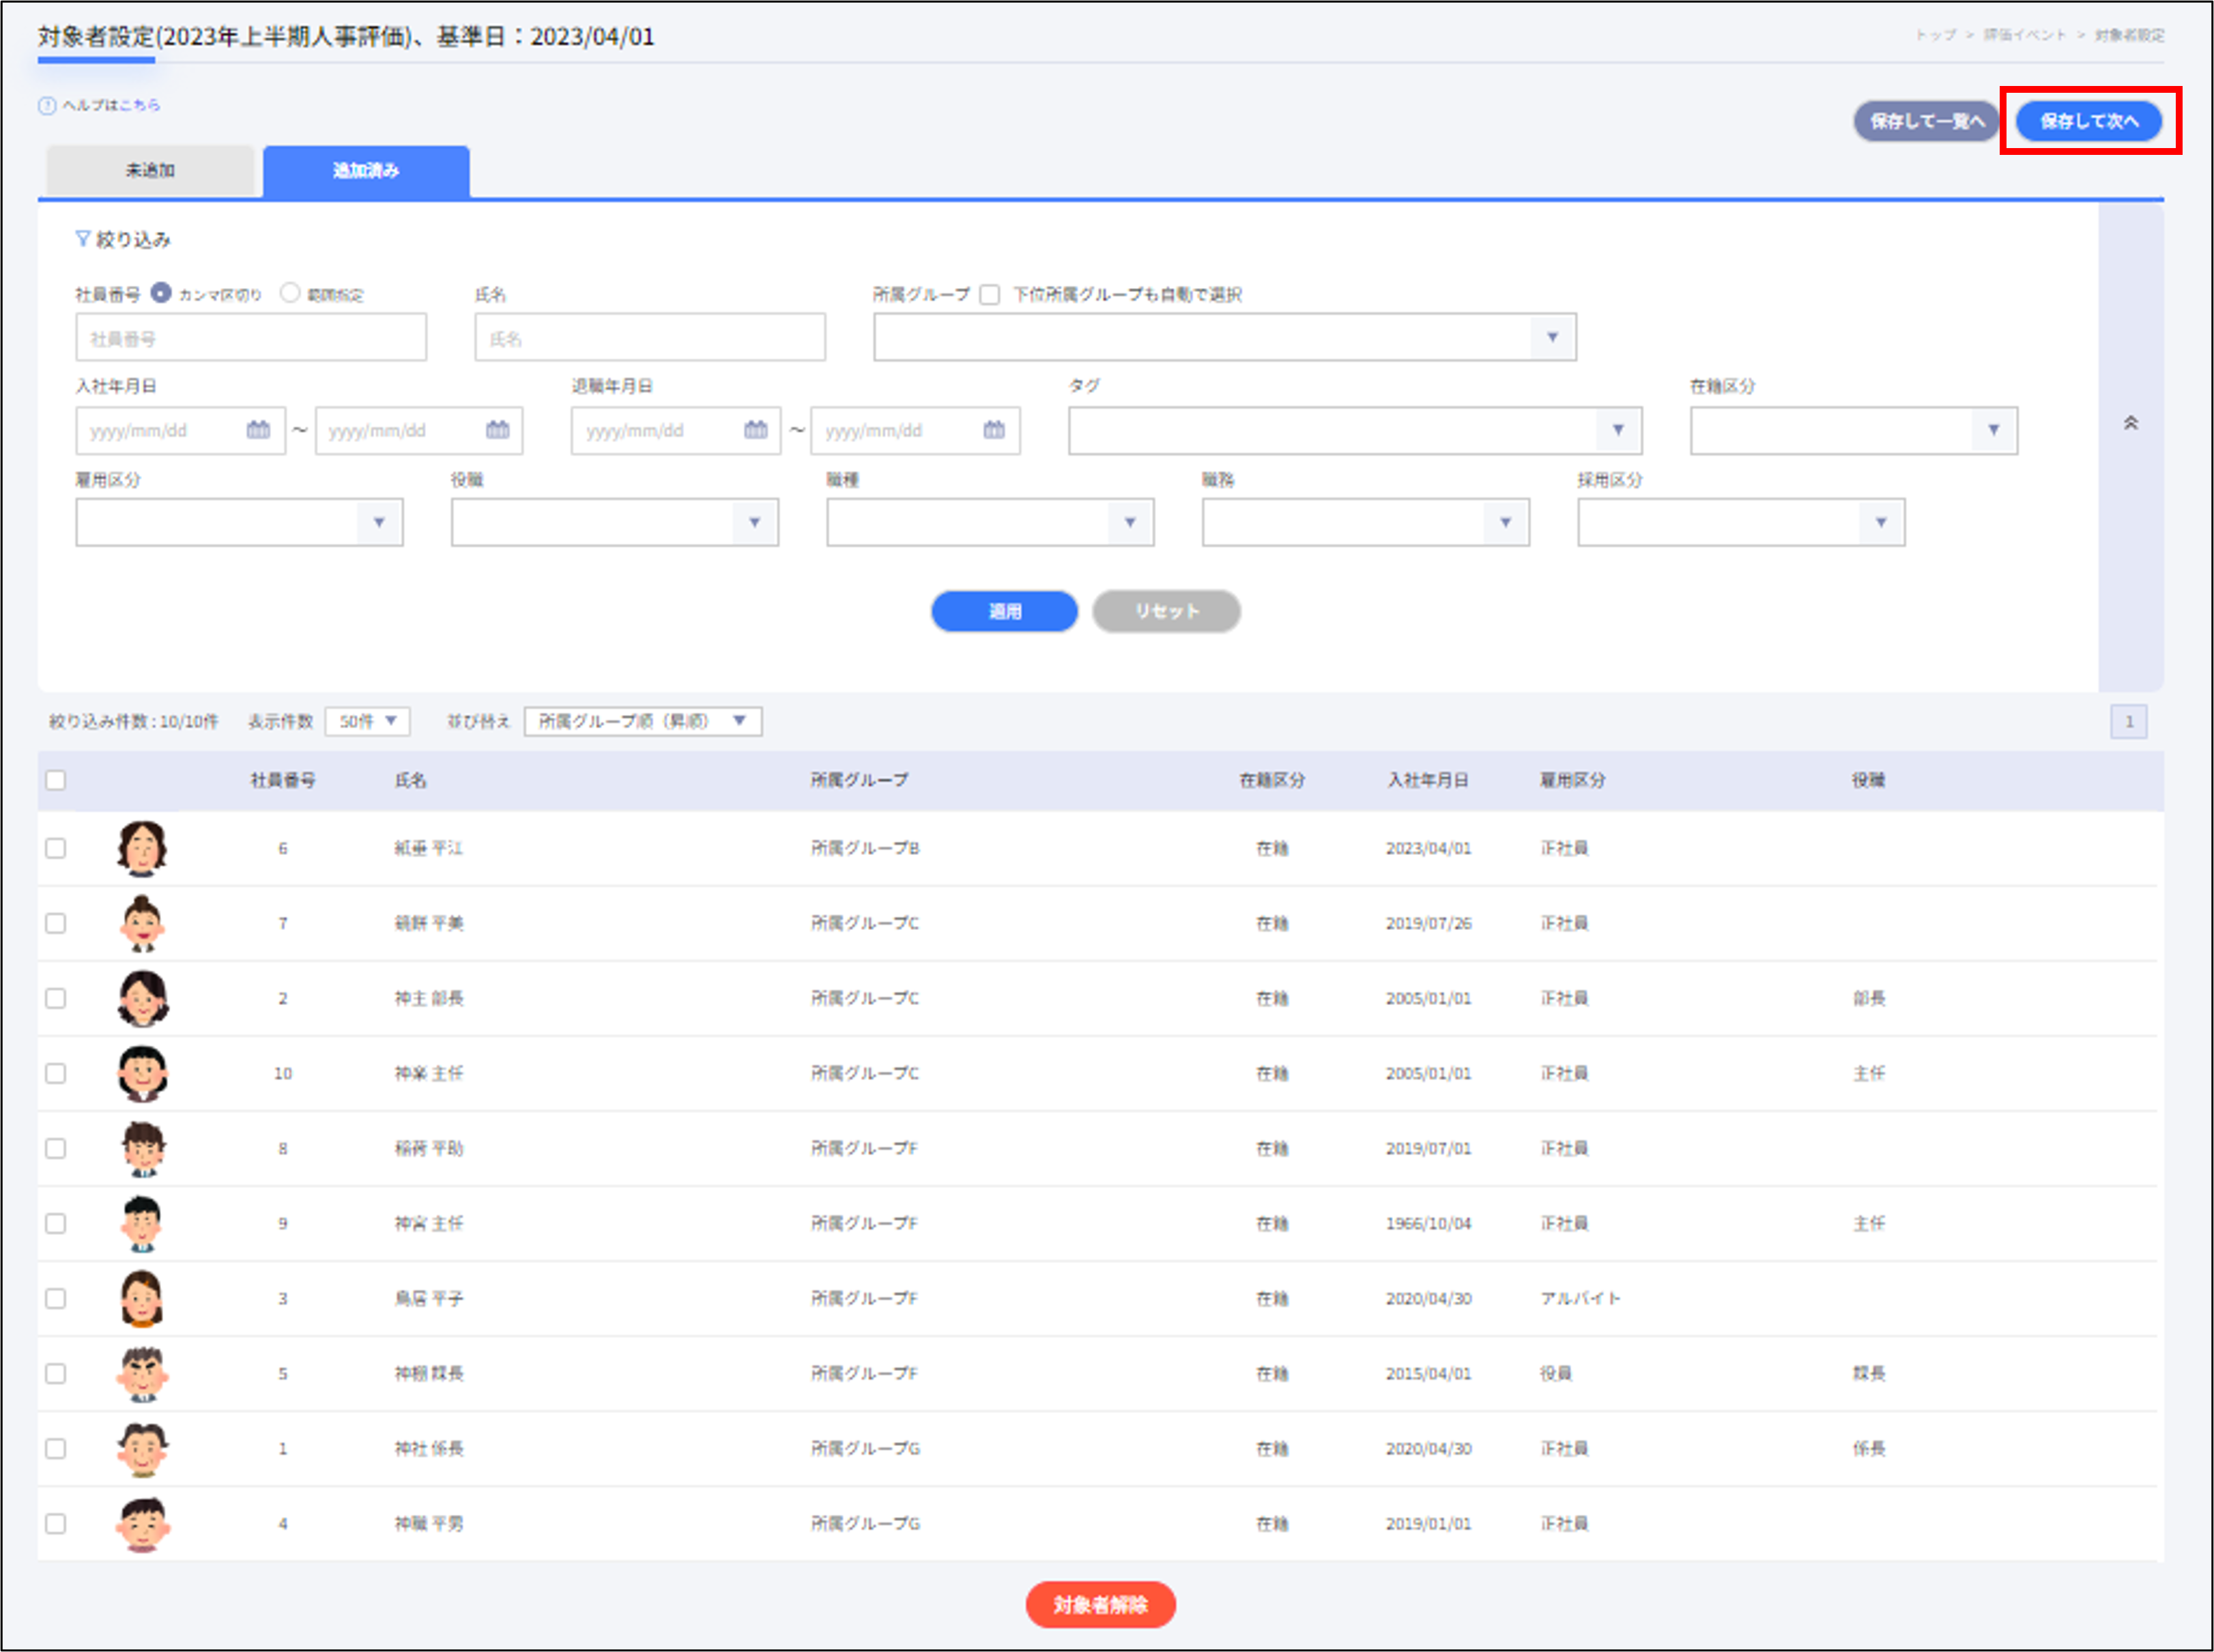2214x1652 pixels.
Task: Open calendar for hire date end
Action: (497, 430)
